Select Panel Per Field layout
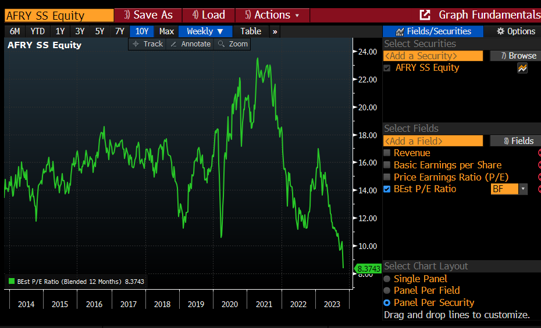Screen dimensions: 541x328 387,290
